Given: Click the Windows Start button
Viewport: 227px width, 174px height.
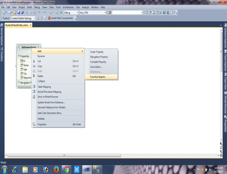Looking at the screenshot, I should pos(5,169).
